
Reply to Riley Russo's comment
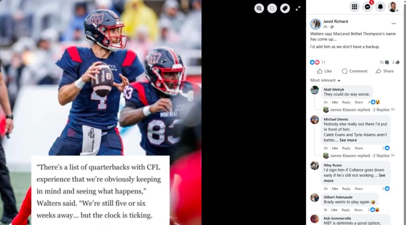pyautogui.click(x=346, y=189)
